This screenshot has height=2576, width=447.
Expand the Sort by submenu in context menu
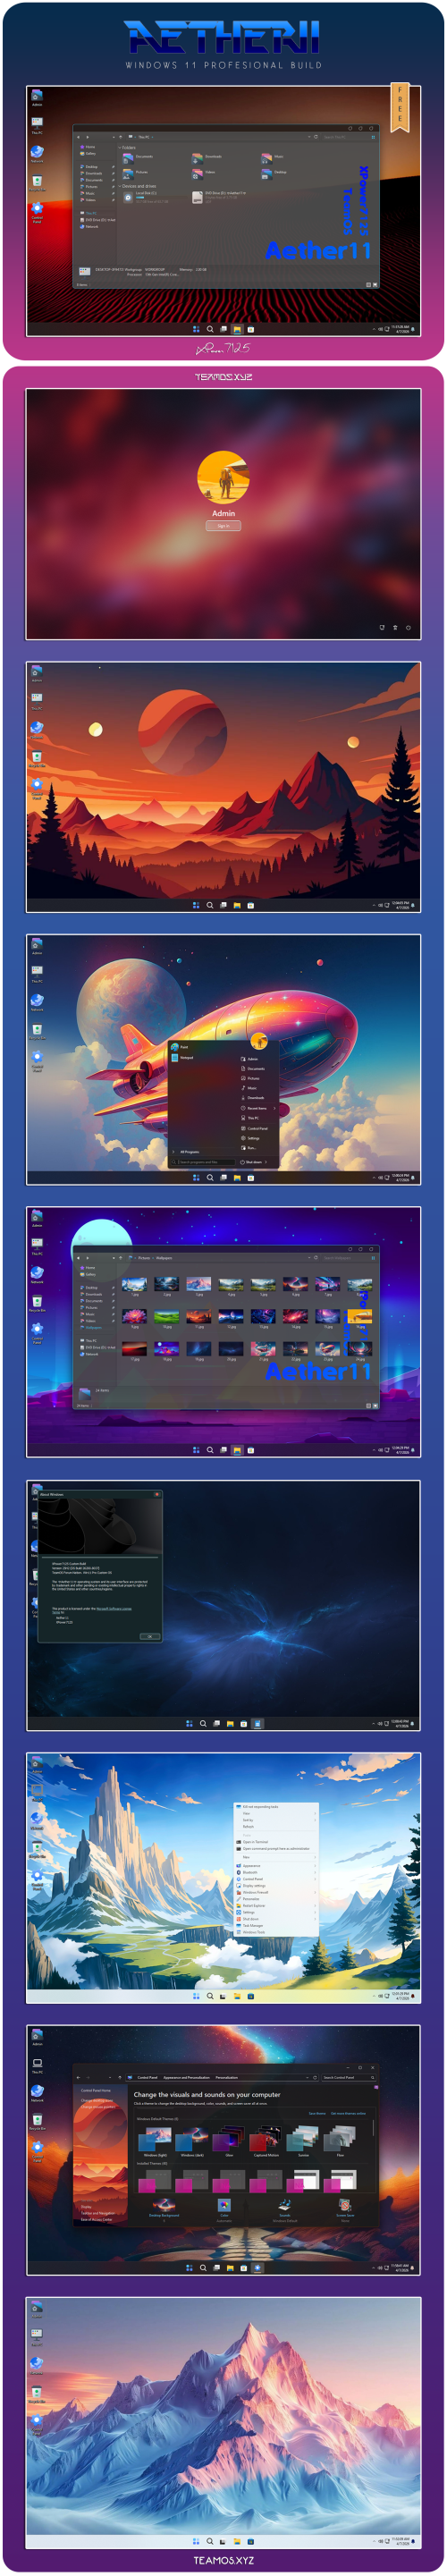[276, 1820]
